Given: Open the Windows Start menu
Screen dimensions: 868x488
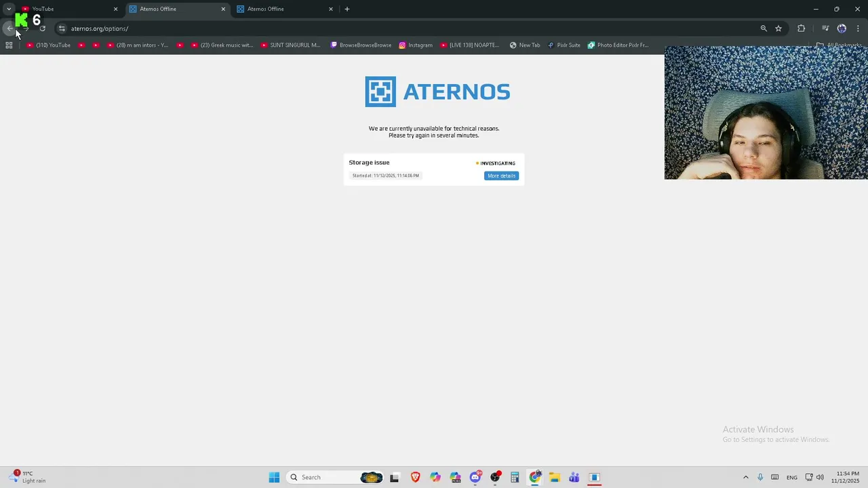Looking at the screenshot, I should click(274, 477).
